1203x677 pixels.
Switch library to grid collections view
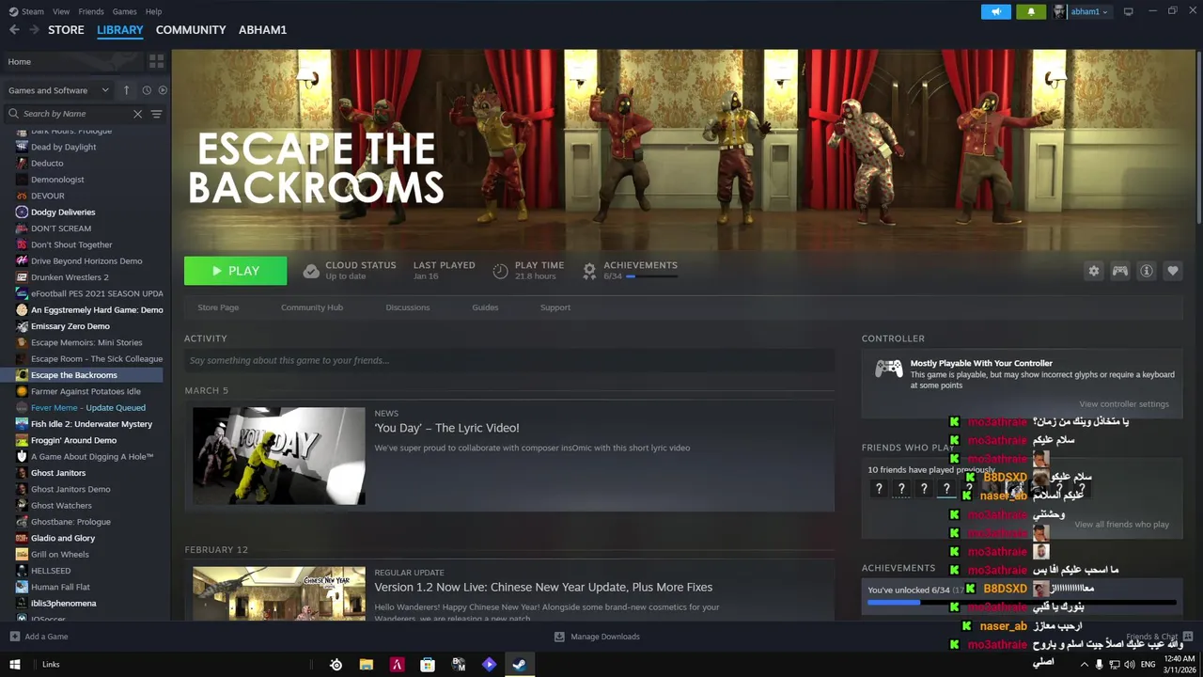pos(157,61)
